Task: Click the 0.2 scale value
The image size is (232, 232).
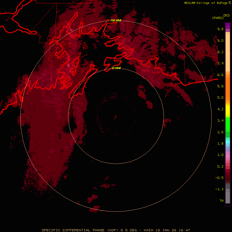Action: click(x=220, y=167)
